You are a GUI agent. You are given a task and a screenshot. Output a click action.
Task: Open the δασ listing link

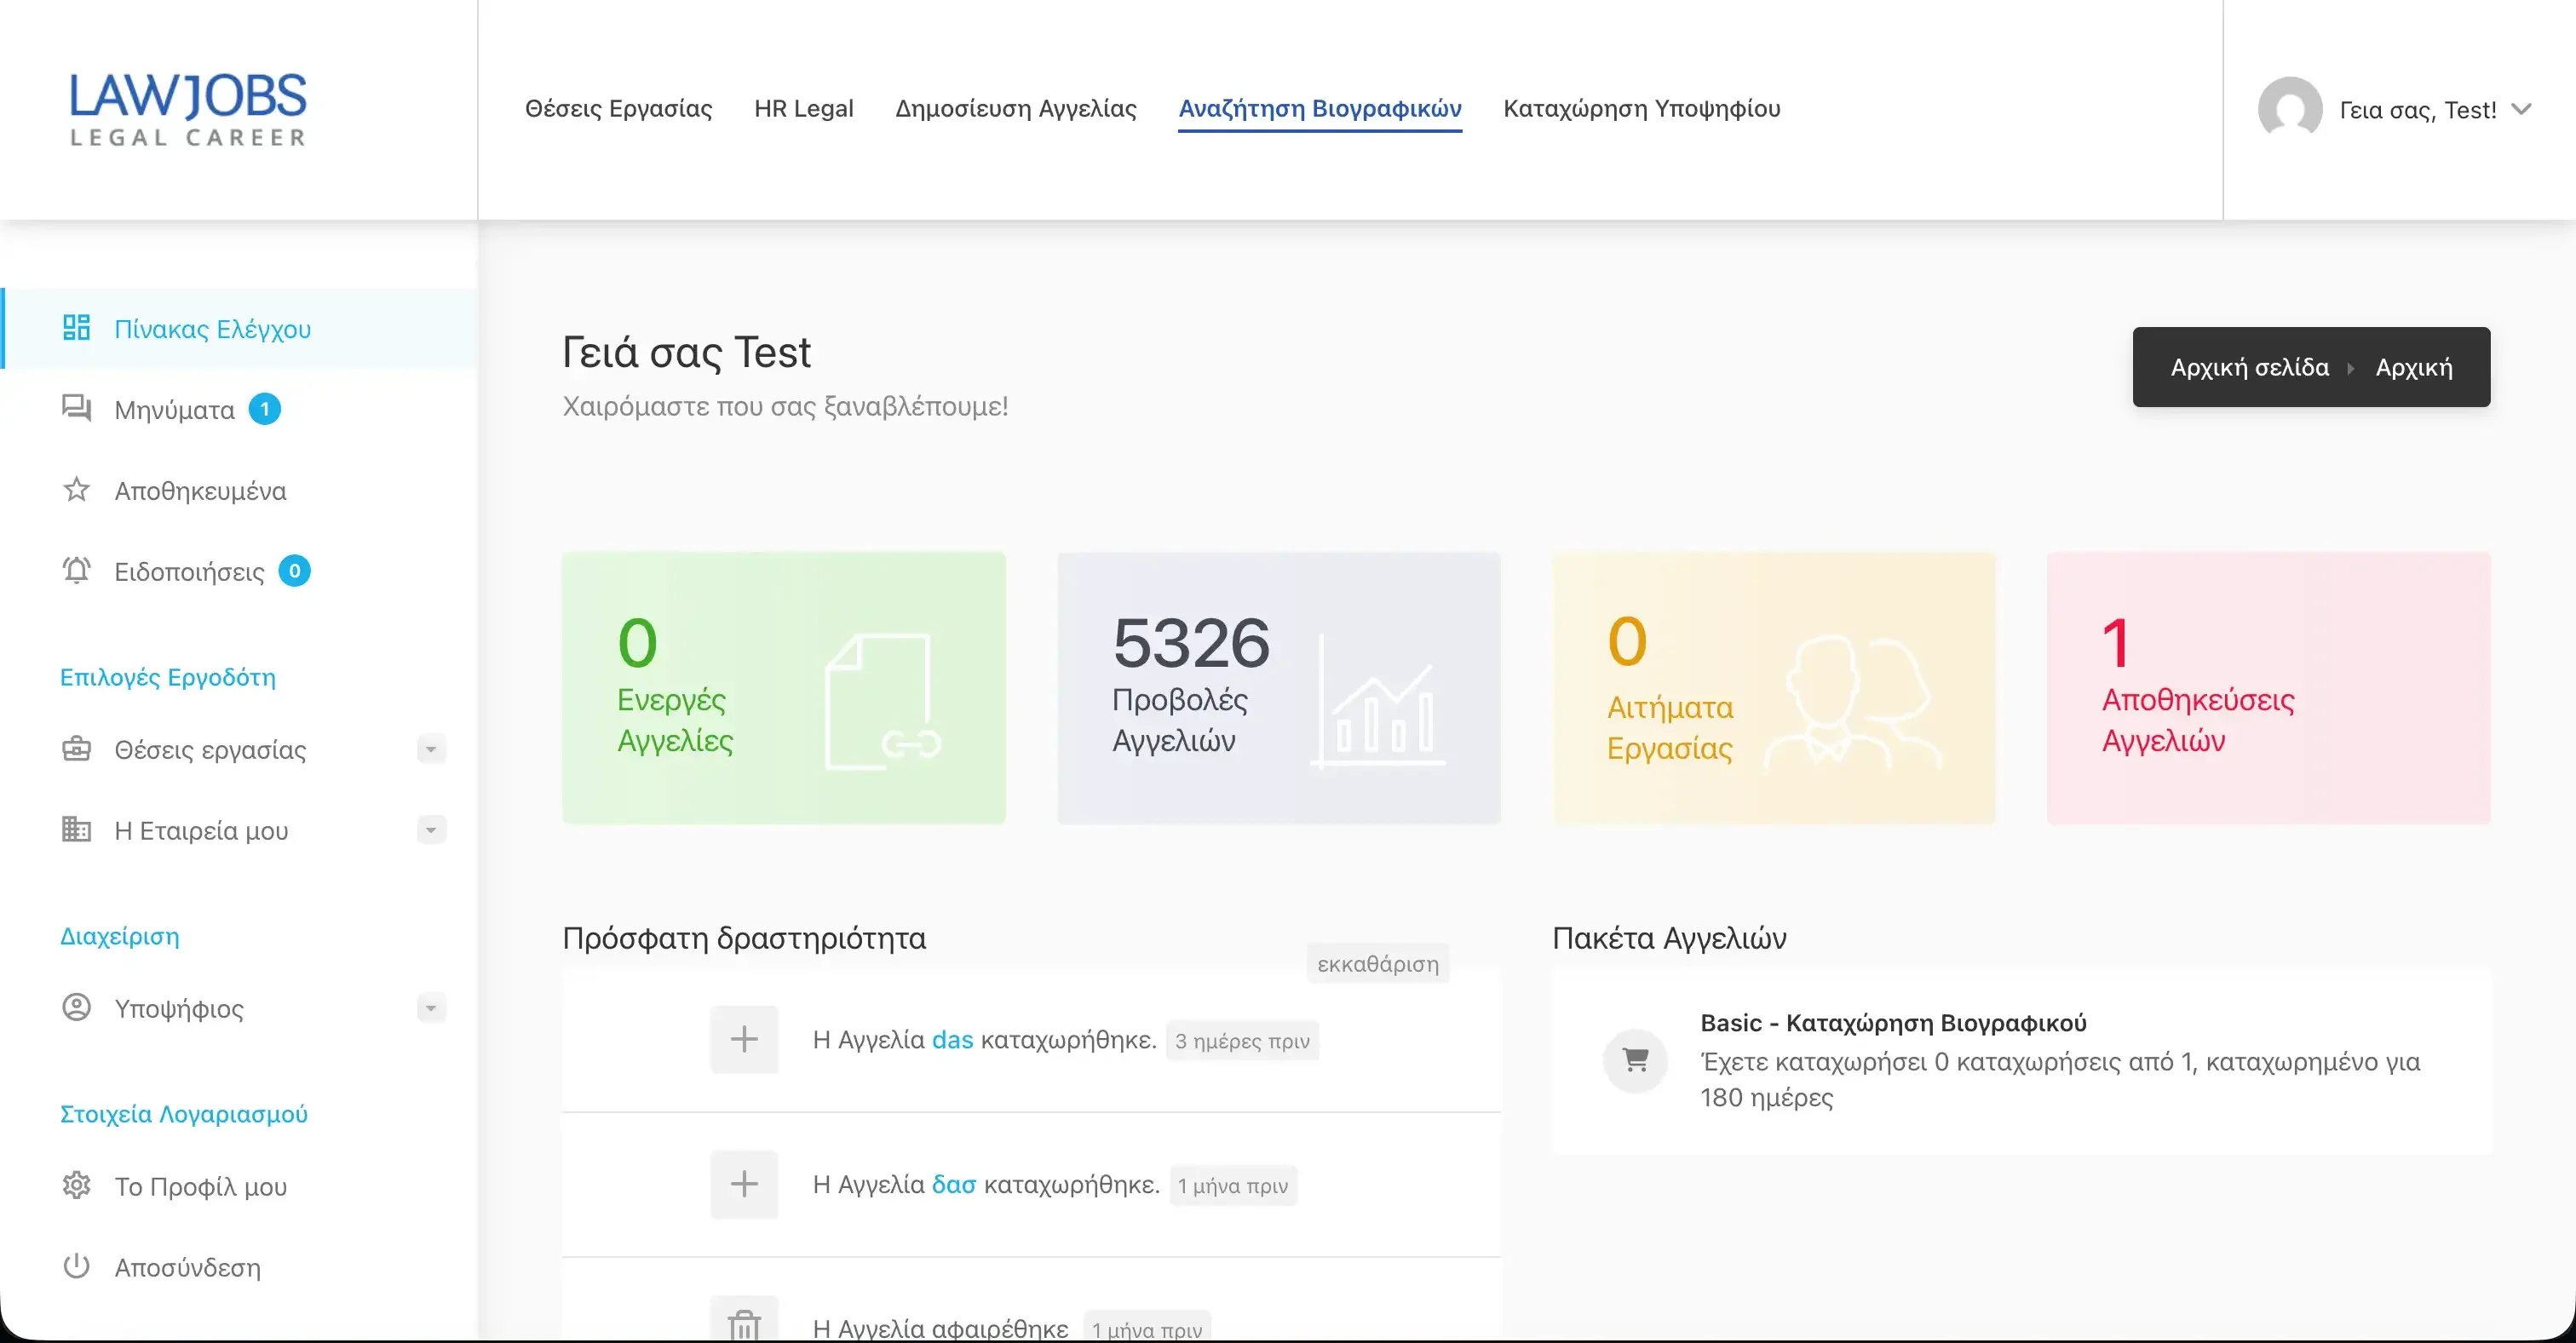click(954, 1185)
